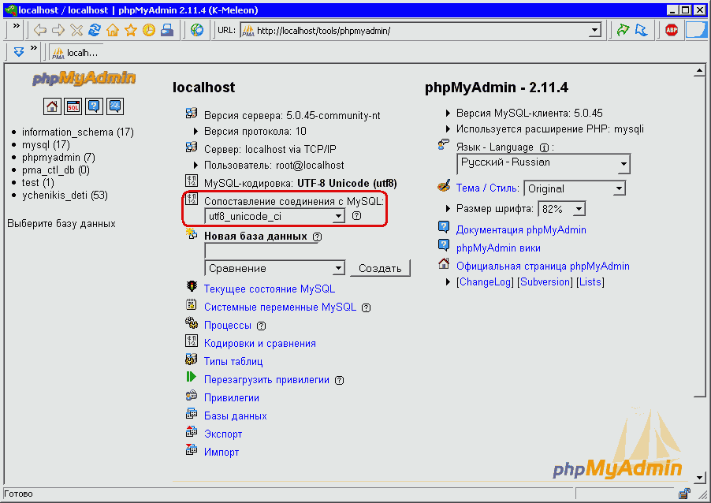
Task: Print the page using the printer icon
Action: pos(167,31)
